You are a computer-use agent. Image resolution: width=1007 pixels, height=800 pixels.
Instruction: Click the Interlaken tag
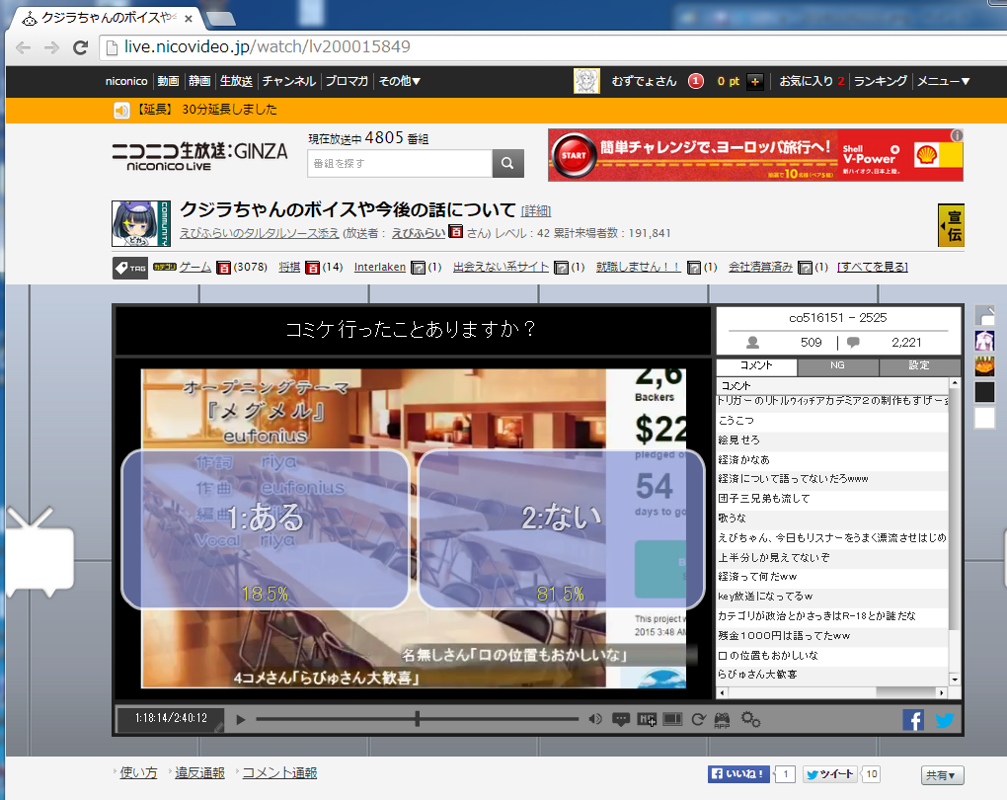pos(379,267)
